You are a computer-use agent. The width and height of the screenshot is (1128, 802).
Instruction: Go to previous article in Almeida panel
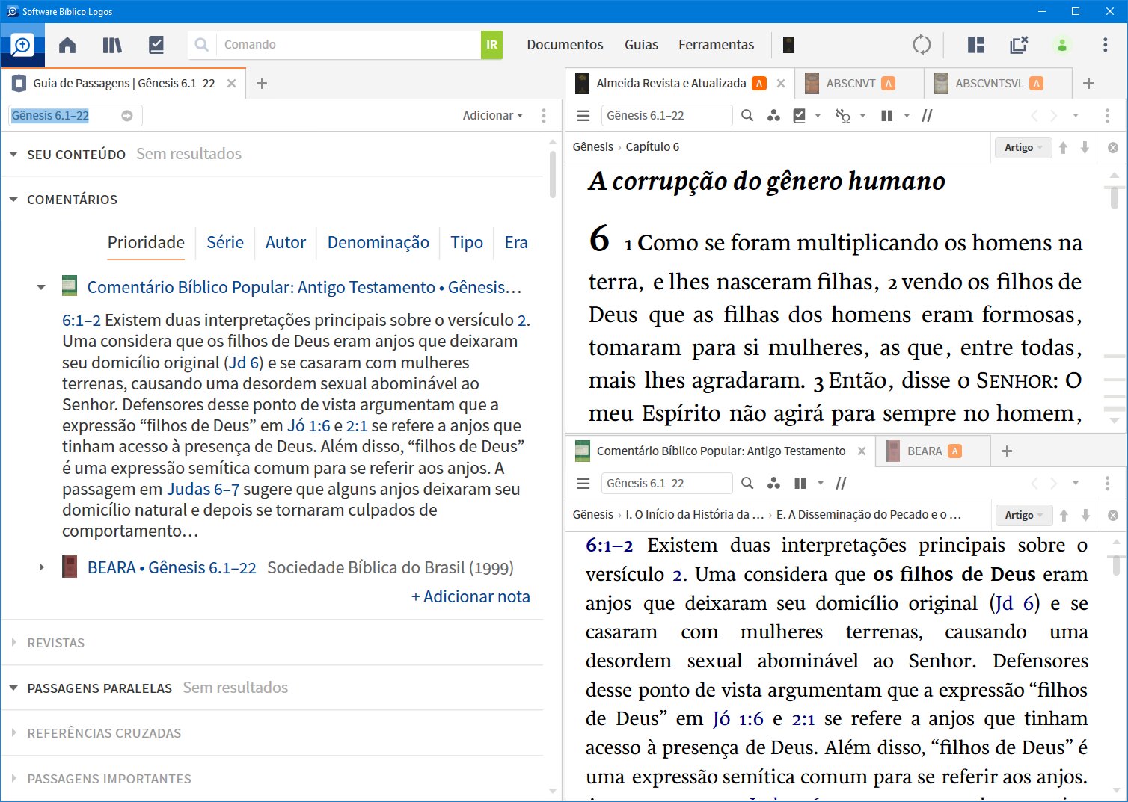click(x=1063, y=148)
